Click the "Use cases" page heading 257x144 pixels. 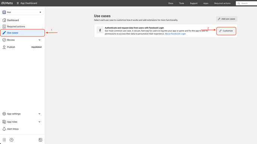pos(102,16)
